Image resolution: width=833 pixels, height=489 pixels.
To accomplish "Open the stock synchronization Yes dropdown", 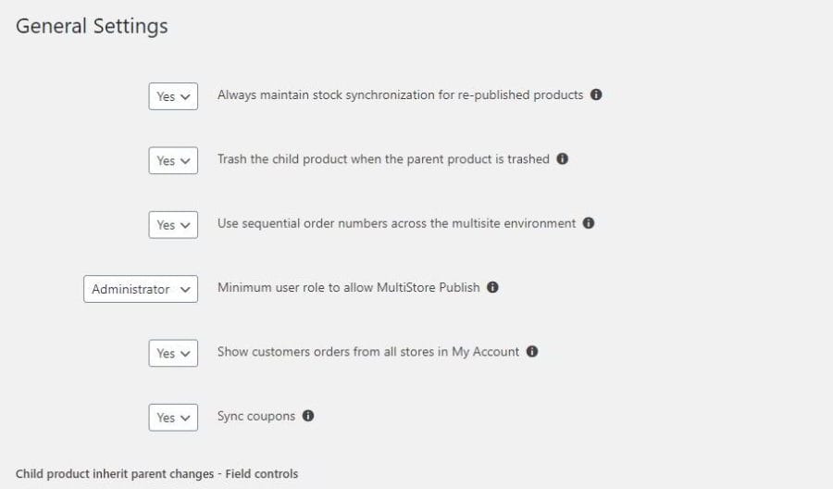I will [x=173, y=96].
